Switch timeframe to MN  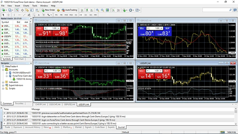(x=96, y=15)
